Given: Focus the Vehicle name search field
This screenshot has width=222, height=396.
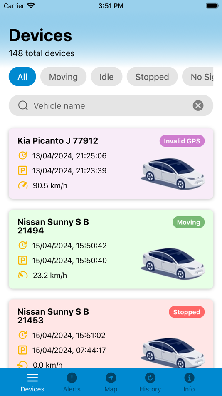Looking at the screenshot, I should click(x=111, y=105).
